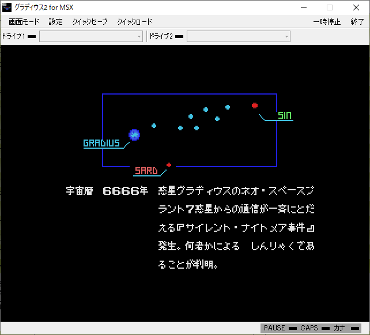Image resolution: width=370 pixels, height=335 pixels.
Task: Click the クイックロード menu item
Action: click(134, 22)
